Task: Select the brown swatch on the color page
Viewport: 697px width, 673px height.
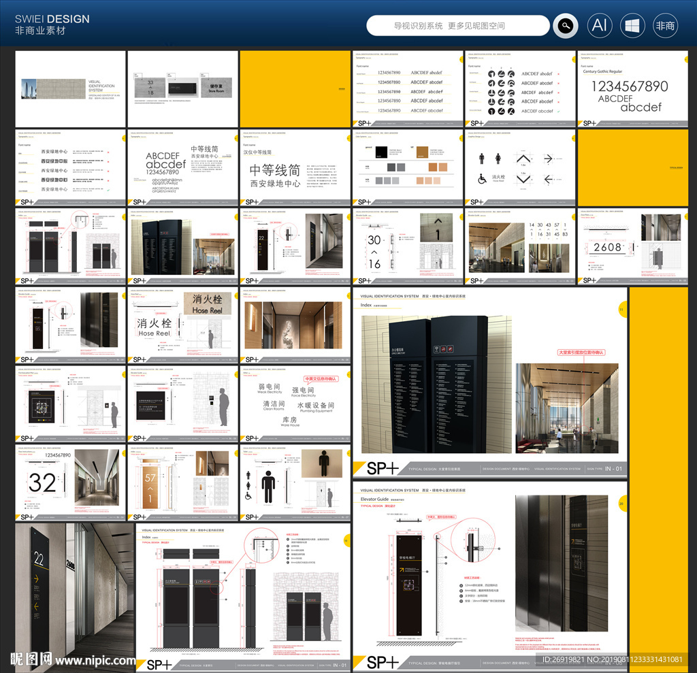Action: click(x=422, y=152)
